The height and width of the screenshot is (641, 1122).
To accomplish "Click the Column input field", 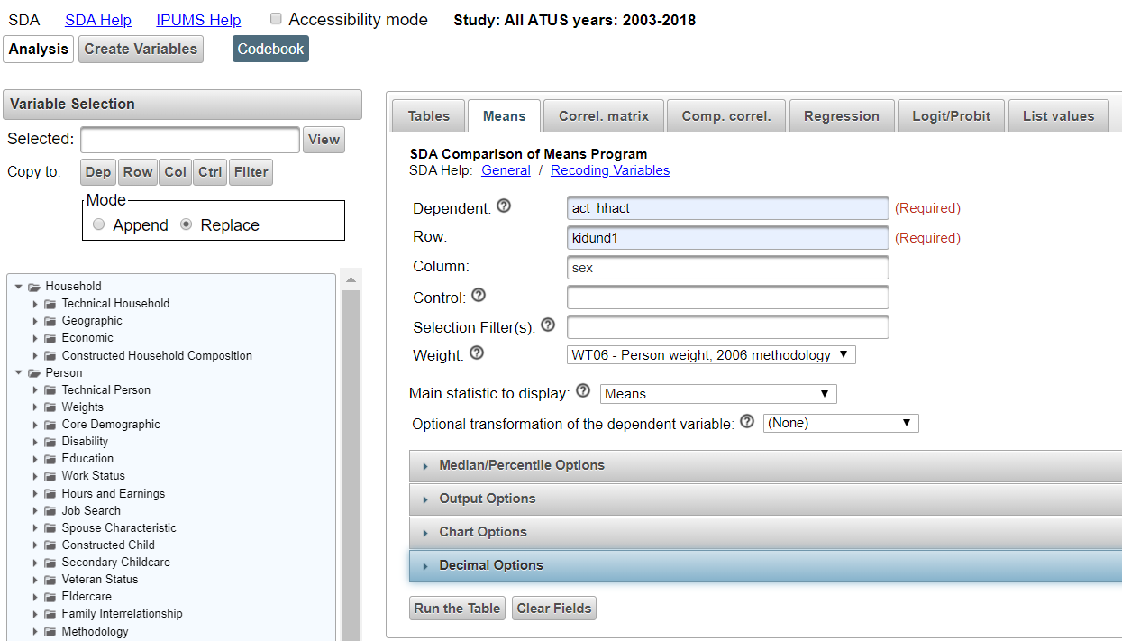I will point(728,268).
